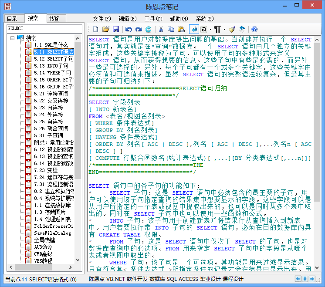Select the 1.1 SQL是什么 tree item
The width and height of the screenshot is (325, 287).
coord(51,45)
